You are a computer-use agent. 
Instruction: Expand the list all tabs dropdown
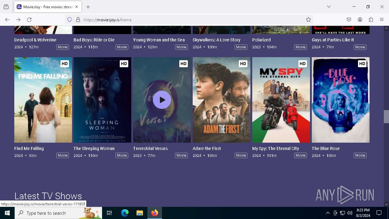329,7
